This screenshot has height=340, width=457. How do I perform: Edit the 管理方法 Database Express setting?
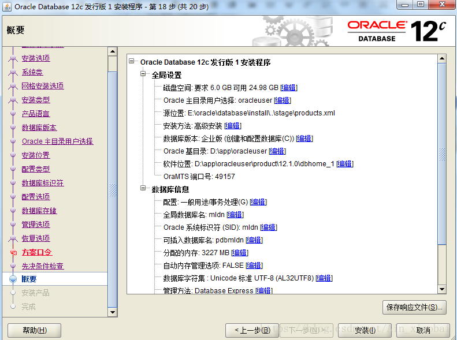coord(264,290)
